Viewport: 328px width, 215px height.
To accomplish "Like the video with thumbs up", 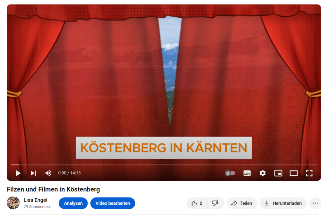I will point(197,203).
